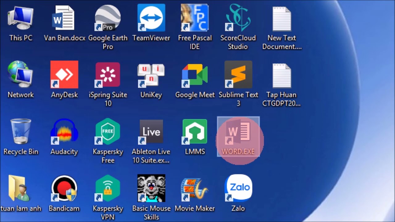
Task: Click the Audacity shortcut
Action: pyautogui.click(x=64, y=137)
